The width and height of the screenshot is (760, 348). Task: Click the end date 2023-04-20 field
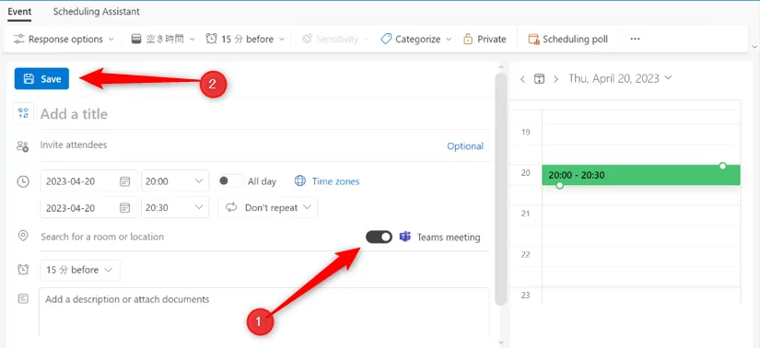pos(88,207)
